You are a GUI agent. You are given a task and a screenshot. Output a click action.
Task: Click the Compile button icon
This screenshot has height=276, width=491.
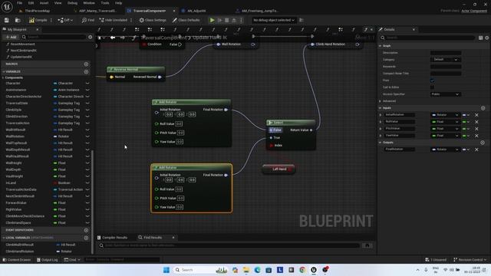coord(31,20)
